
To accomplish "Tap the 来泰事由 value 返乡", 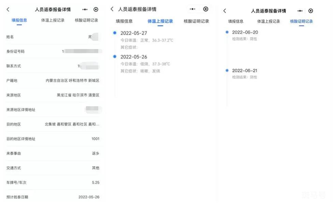I will tap(96, 153).
